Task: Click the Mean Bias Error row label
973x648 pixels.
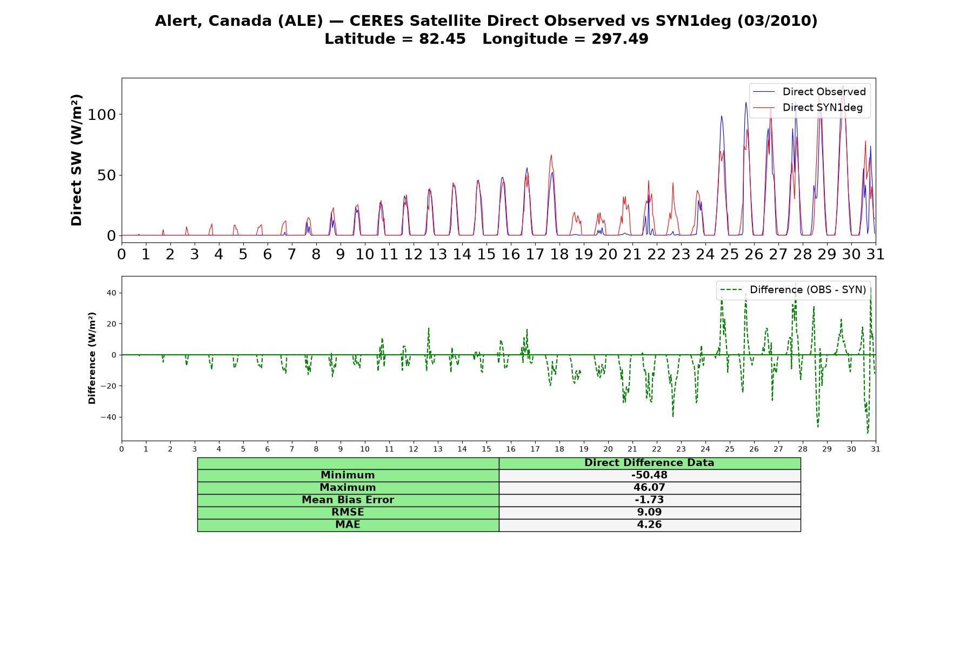Action: point(348,500)
